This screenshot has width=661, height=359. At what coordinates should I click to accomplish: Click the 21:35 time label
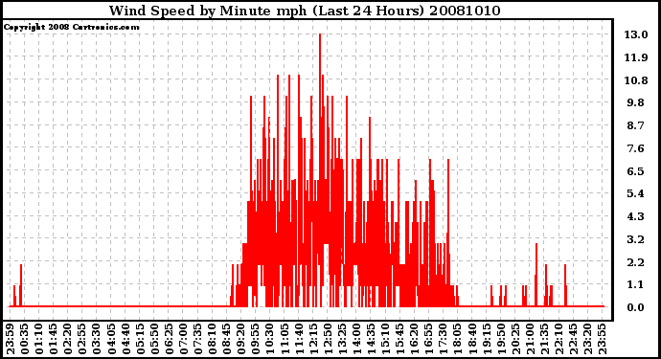[x=544, y=340]
